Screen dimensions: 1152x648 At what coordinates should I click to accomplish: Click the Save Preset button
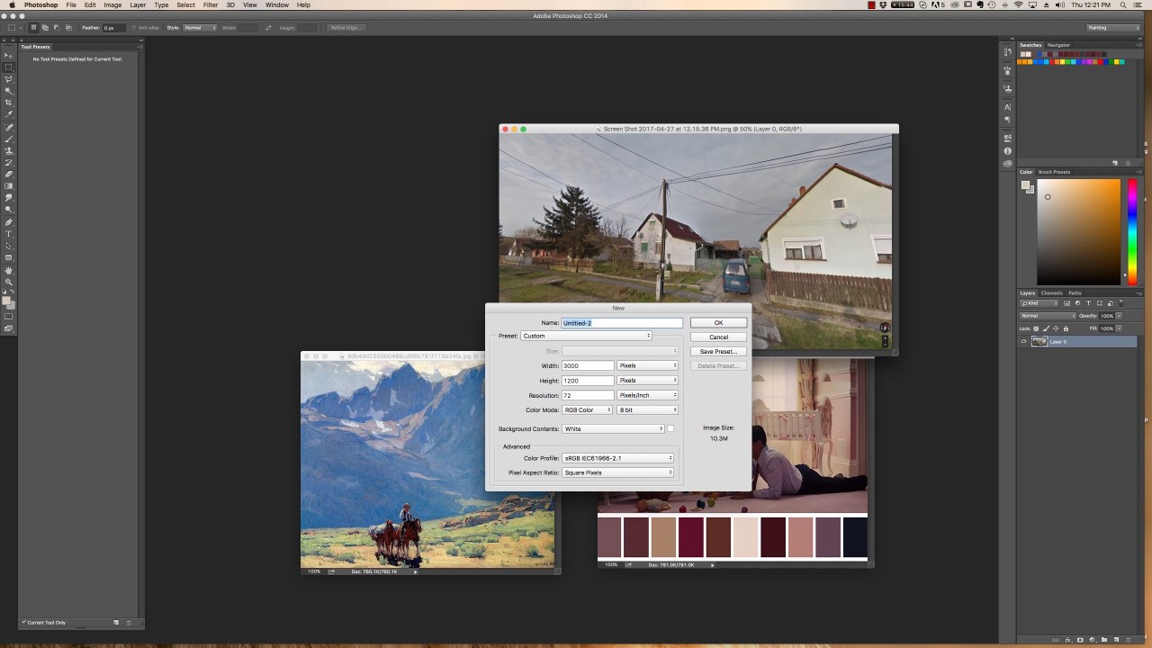718,351
